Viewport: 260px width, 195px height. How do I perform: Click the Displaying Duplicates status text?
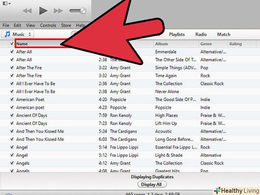(x=152, y=177)
